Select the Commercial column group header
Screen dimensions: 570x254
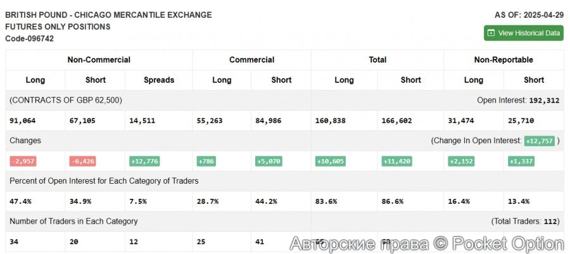point(251,60)
